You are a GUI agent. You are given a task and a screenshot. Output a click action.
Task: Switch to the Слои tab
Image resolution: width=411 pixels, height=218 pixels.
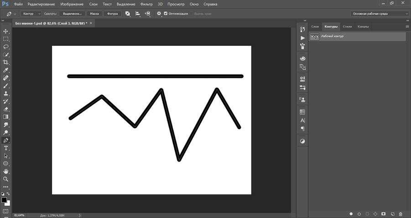(315, 26)
